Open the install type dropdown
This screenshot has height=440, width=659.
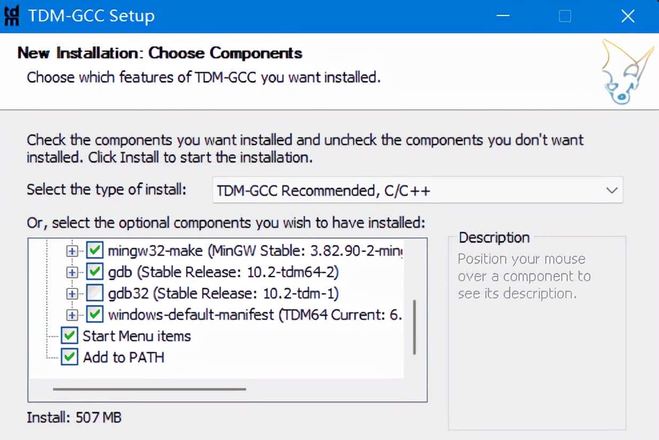point(417,190)
